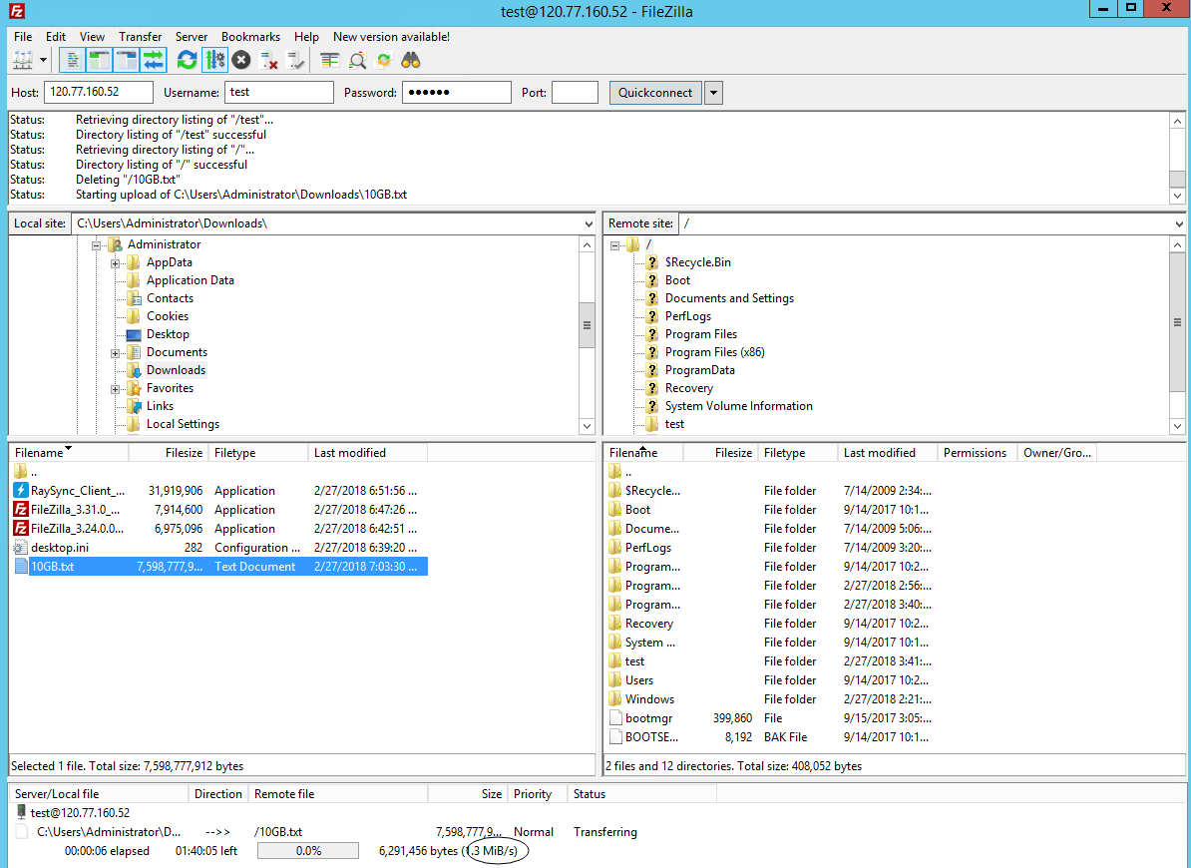Viewport: 1191px width, 868px height.
Task: Toggle message log display
Action: tap(72, 60)
